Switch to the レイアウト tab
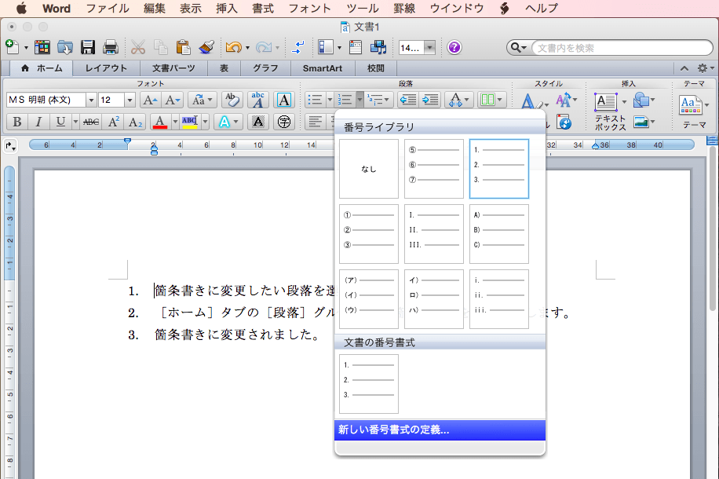This screenshot has width=719, height=479. [106, 68]
